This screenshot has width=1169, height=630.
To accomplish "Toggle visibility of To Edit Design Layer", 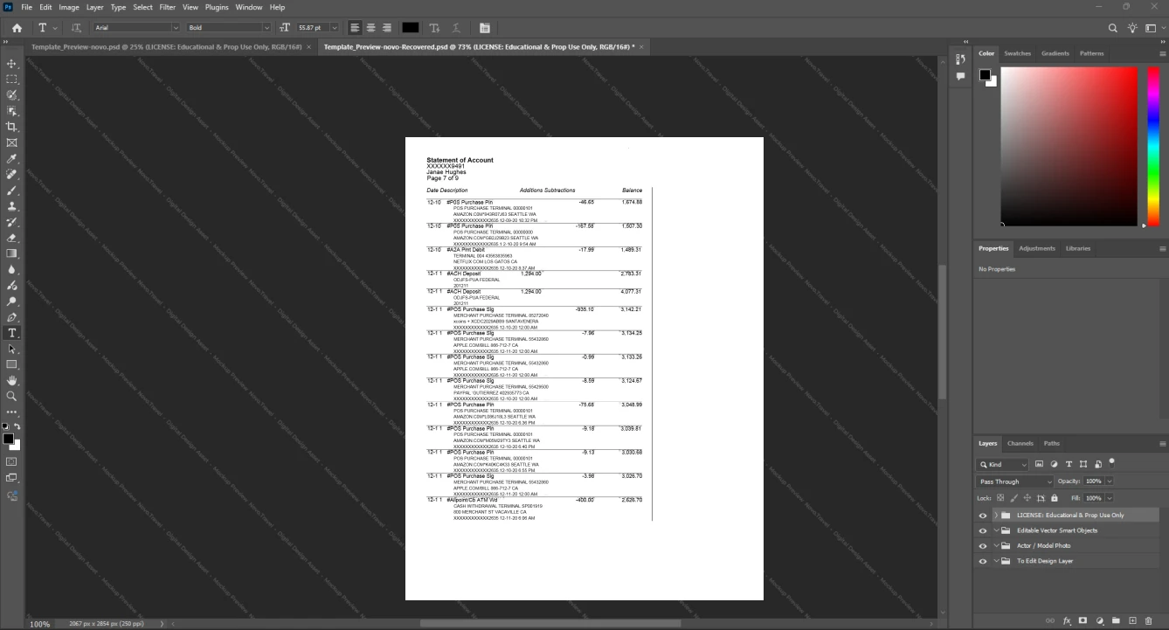I will pyautogui.click(x=983, y=561).
